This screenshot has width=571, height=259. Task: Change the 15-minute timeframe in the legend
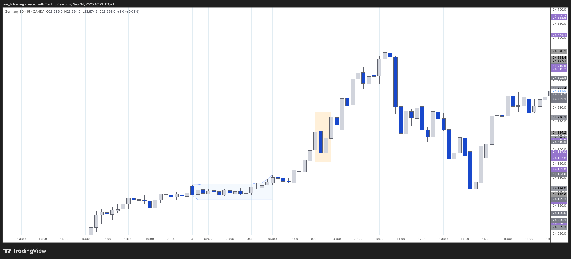[28, 12]
